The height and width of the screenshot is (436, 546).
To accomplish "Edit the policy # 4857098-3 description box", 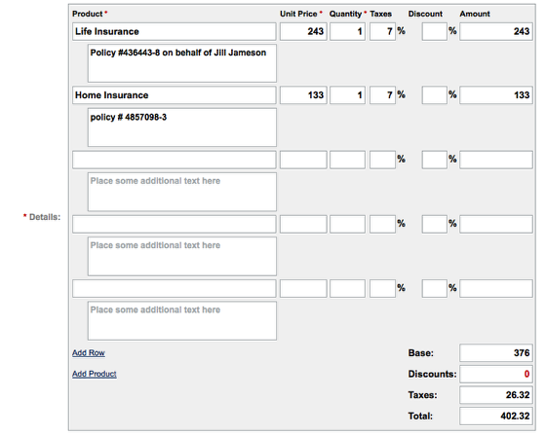I will (x=182, y=127).
